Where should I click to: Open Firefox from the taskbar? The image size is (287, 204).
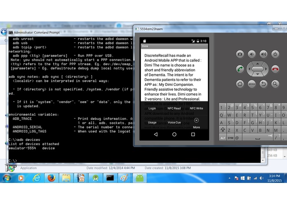(52, 178)
